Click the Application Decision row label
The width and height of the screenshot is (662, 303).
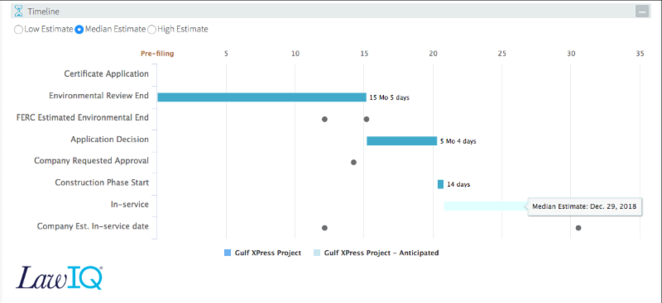(110, 140)
